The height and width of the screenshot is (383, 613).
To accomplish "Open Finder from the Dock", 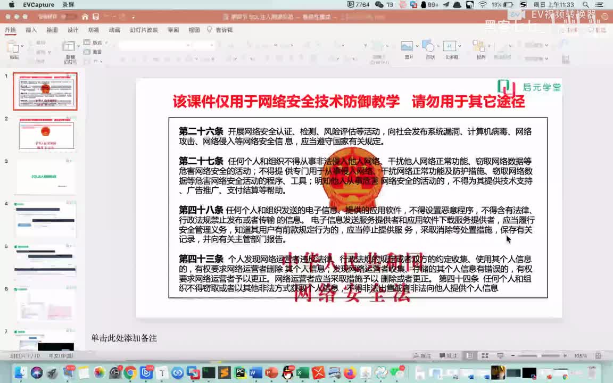I will pyautogui.click(x=21, y=372).
